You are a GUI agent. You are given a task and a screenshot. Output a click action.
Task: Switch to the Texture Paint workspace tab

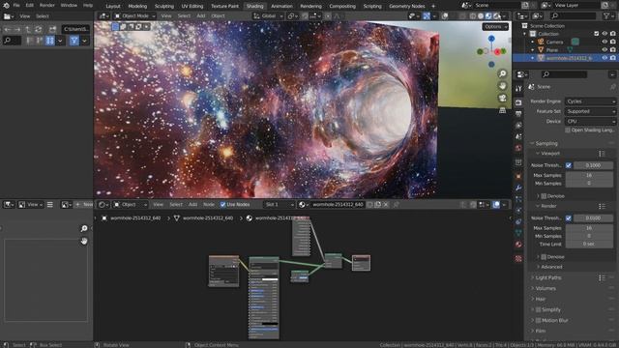point(224,6)
